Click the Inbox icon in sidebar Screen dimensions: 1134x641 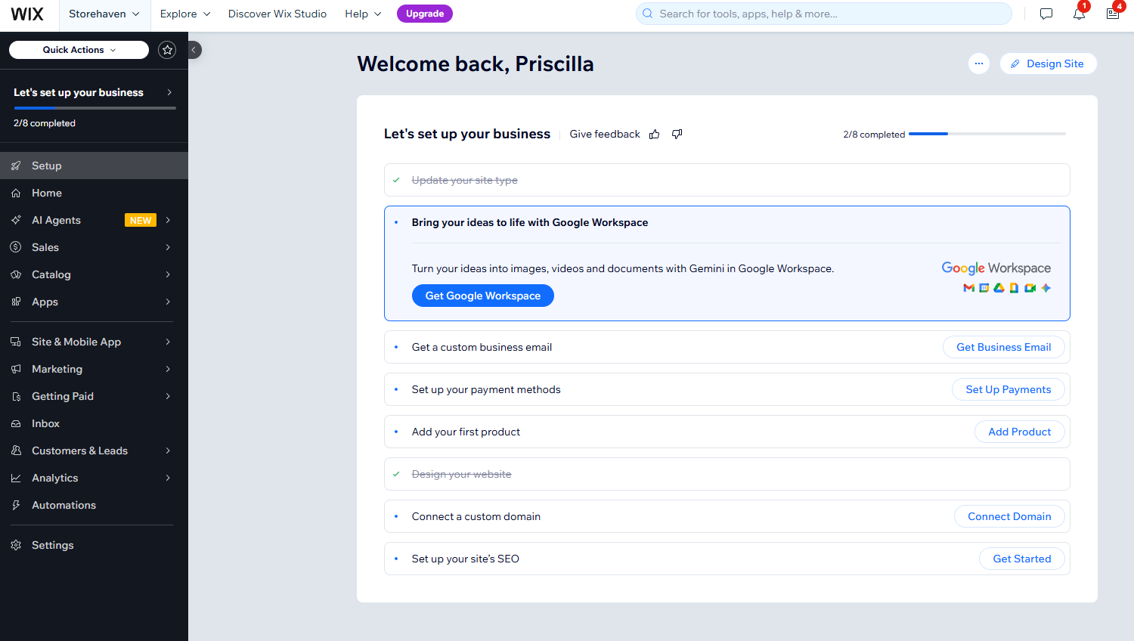16,423
